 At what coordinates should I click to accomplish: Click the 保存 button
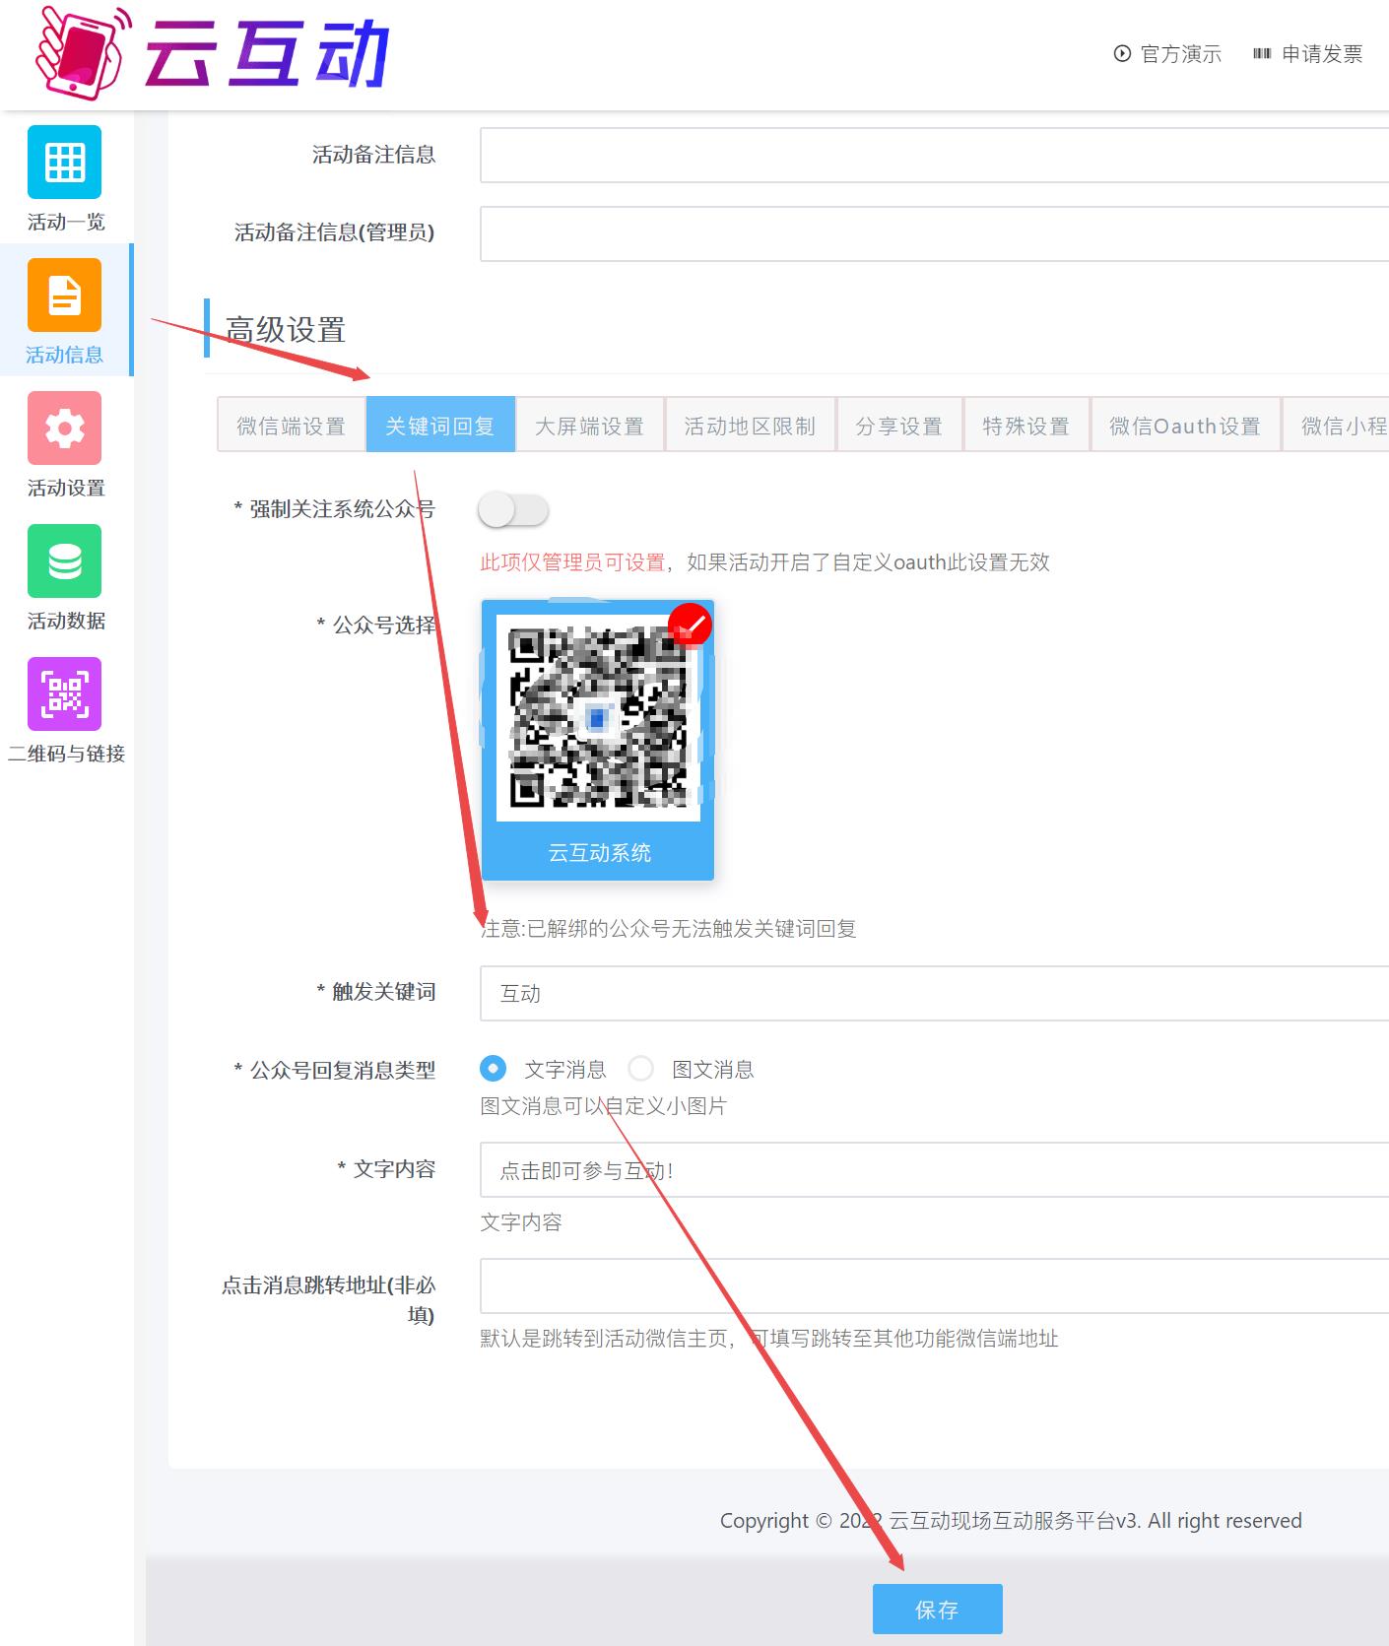point(938,1610)
